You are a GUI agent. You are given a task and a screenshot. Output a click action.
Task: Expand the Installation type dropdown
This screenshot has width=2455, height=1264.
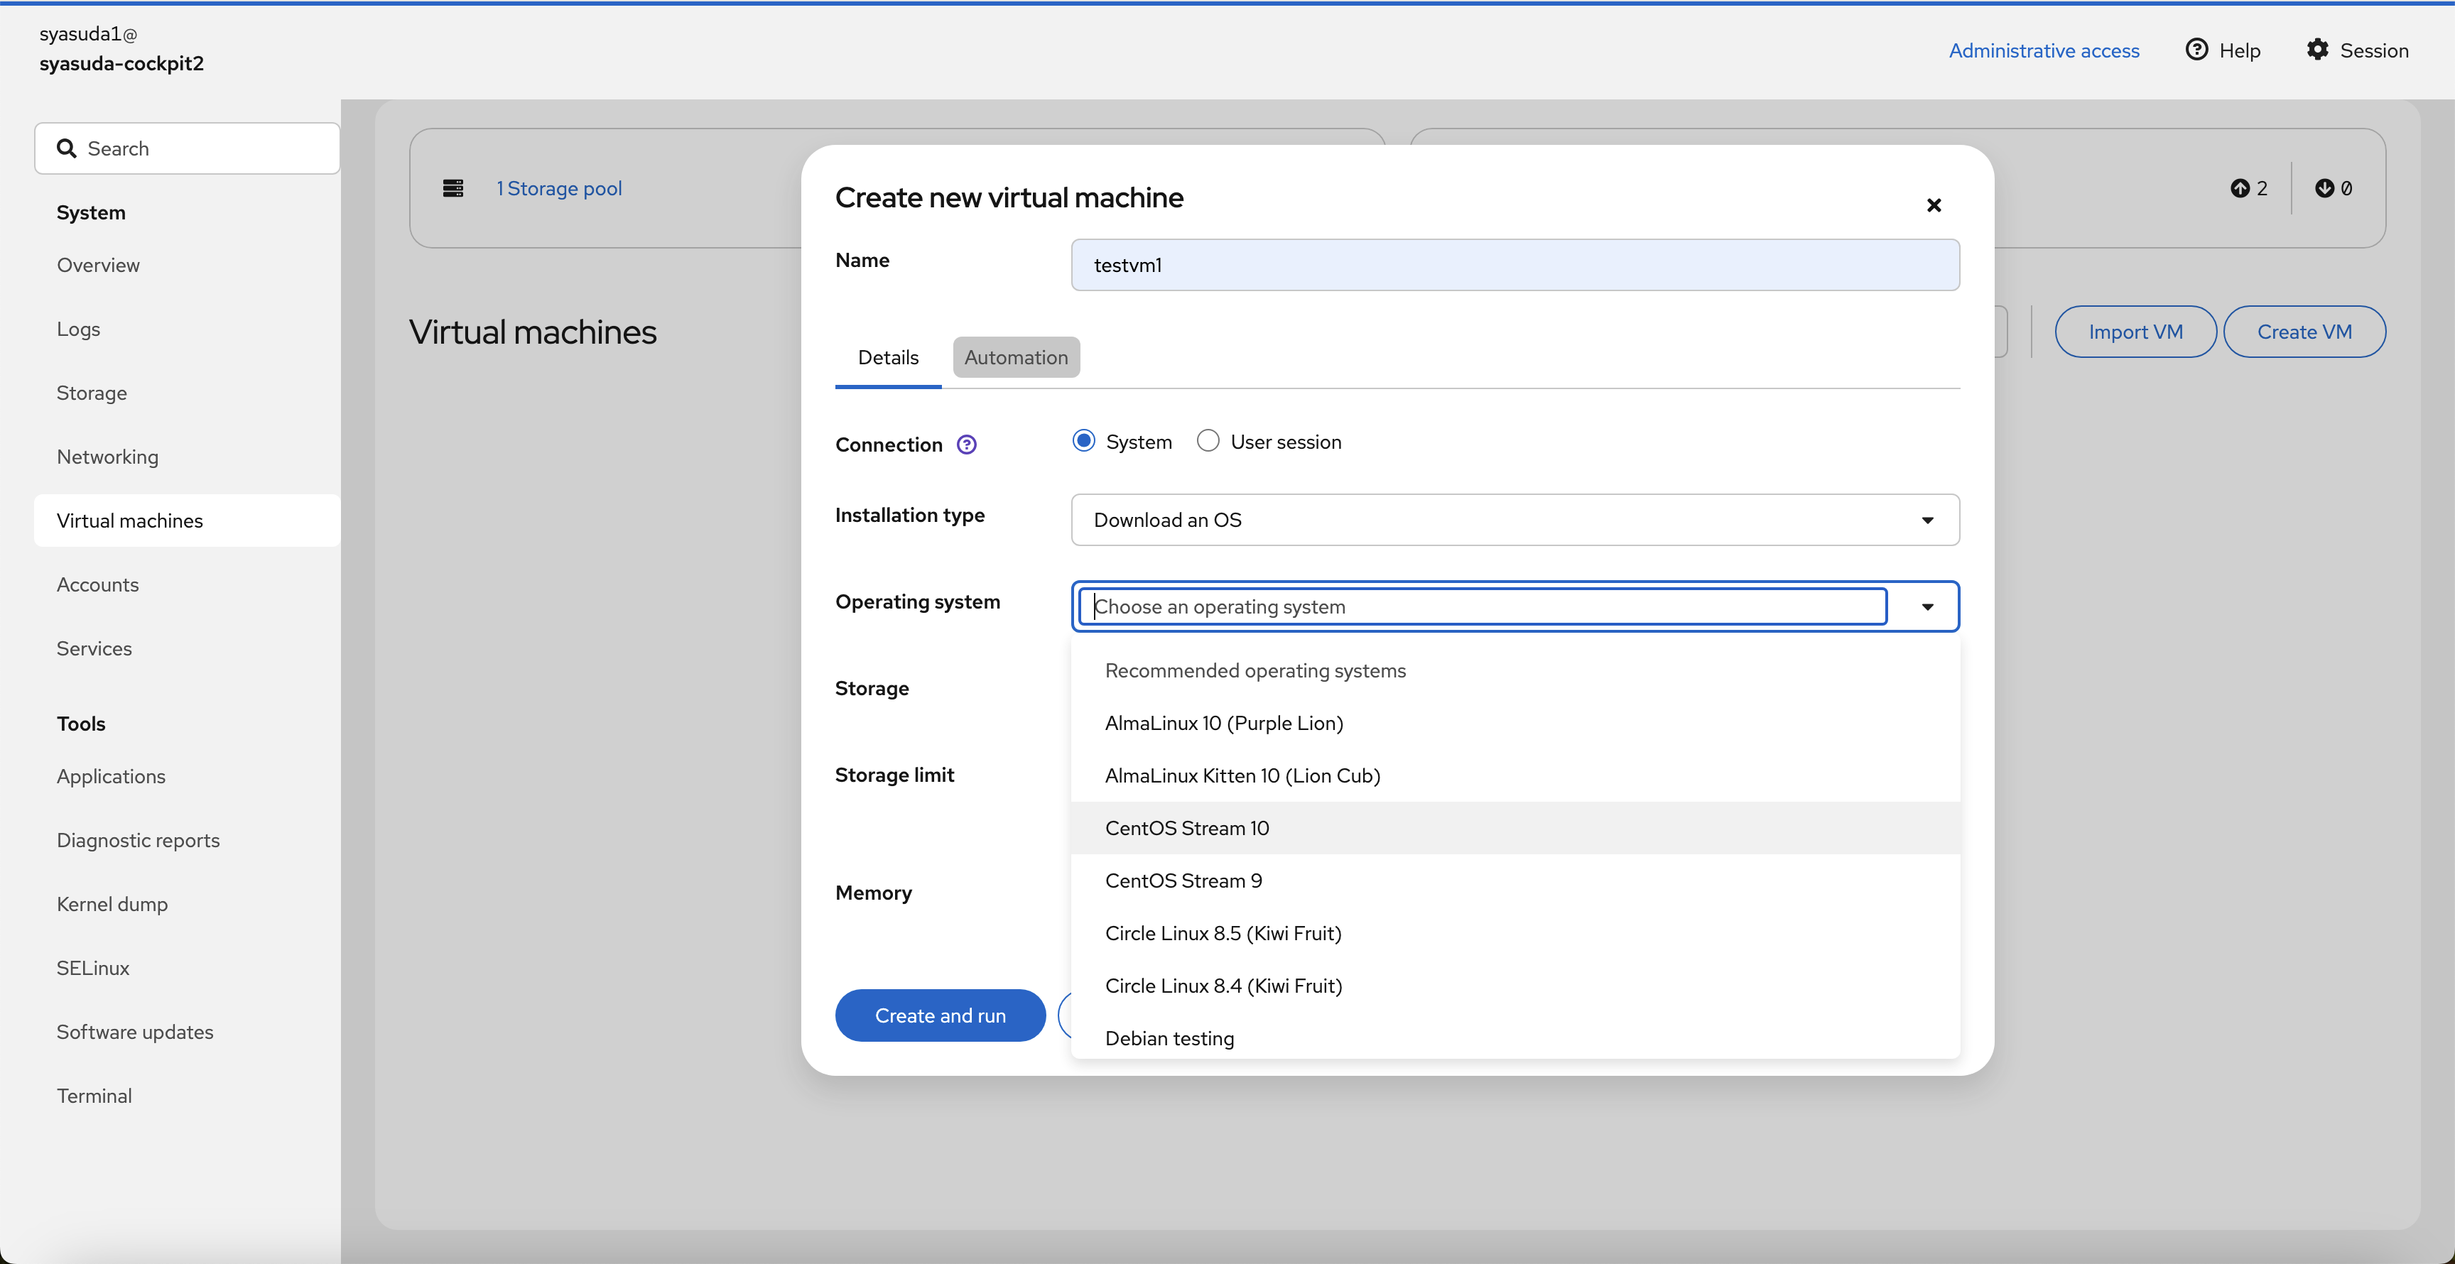pyautogui.click(x=1514, y=520)
